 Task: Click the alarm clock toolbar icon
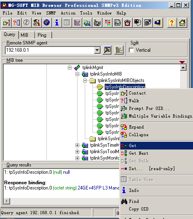click(x=128, y=23)
